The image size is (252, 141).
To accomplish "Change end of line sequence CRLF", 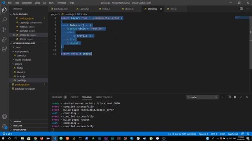I will coord(222,134).
